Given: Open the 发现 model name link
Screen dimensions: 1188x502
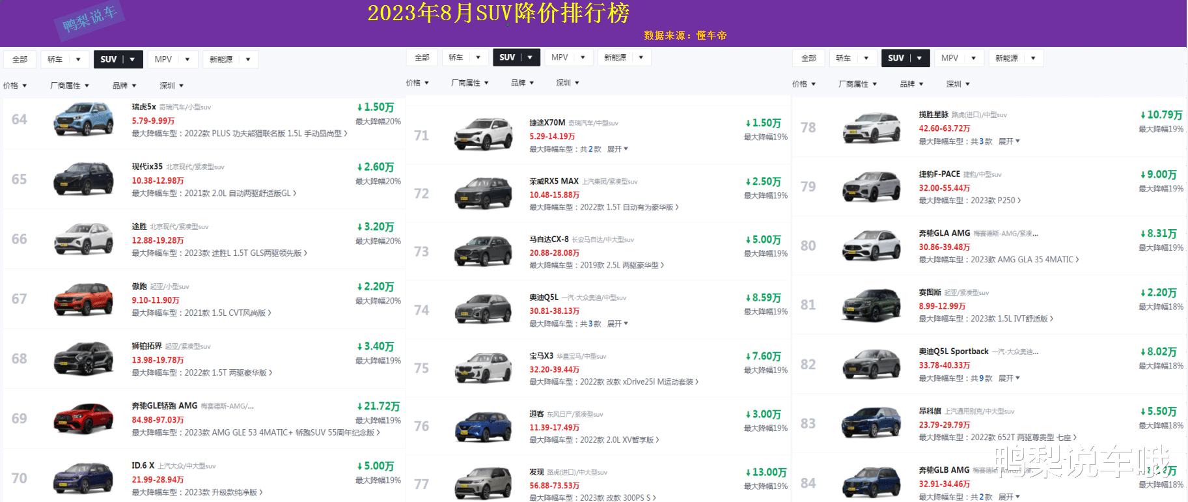Looking at the screenshot, I should (536, 472).
